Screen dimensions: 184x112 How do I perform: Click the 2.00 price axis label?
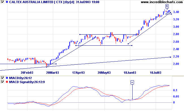coord(176,64)
